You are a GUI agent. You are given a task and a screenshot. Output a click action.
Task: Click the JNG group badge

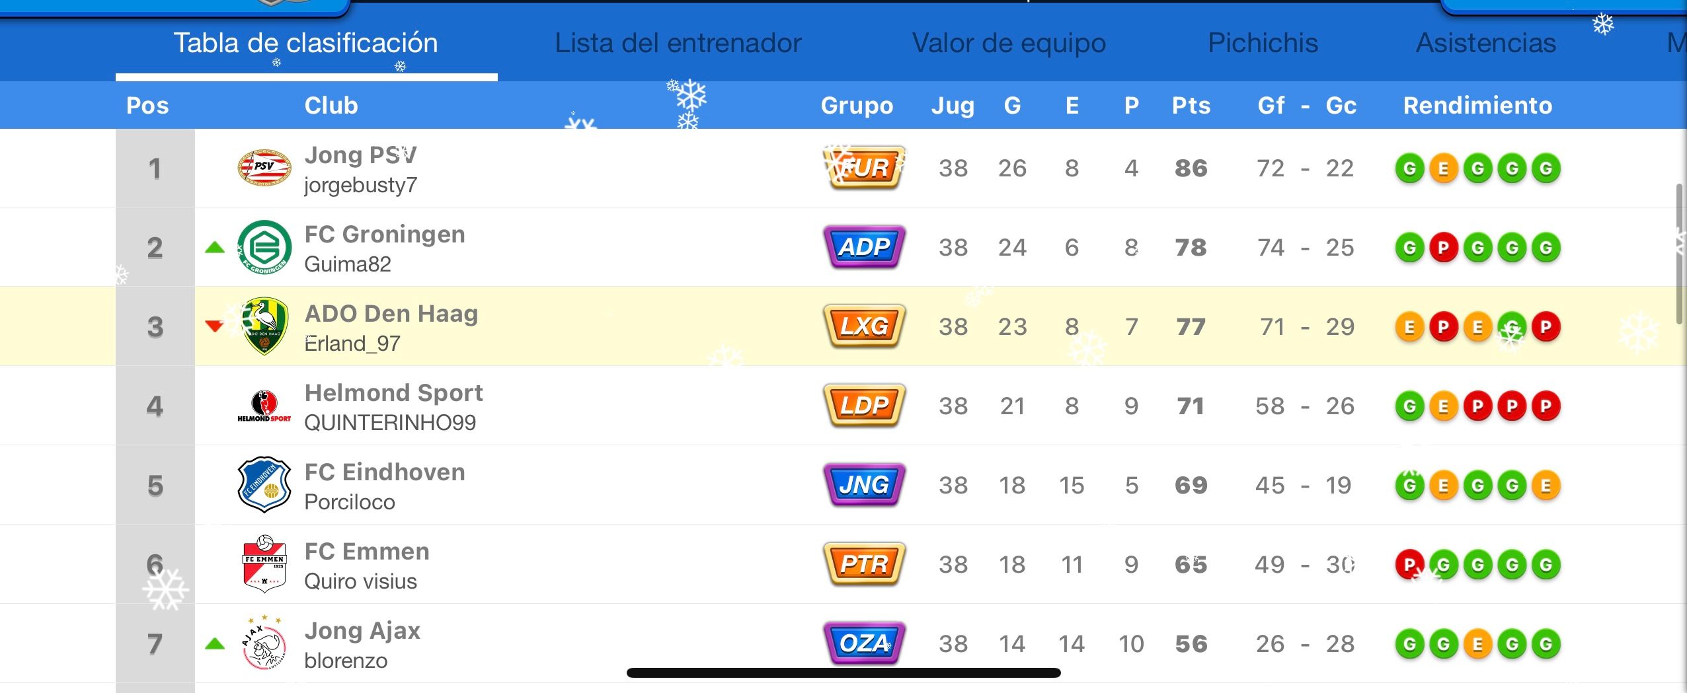[864, 485]
